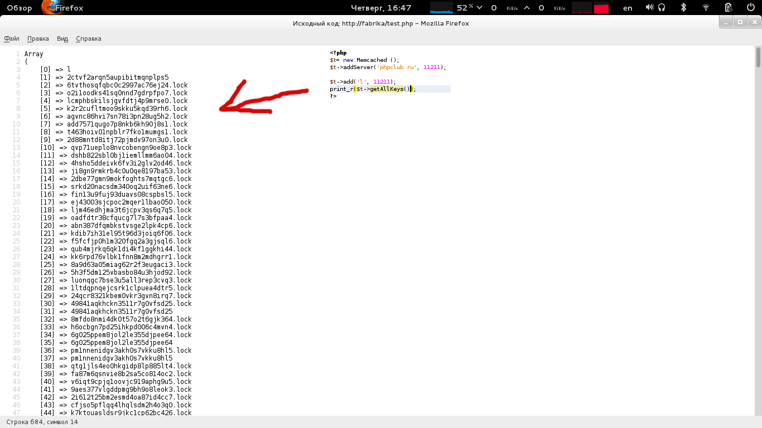Screen dimensions: 762x428
Task: Click the key 'fa87m6qsnvie8b2sa5co814oc2.lock'
Action: pos(131,374)
